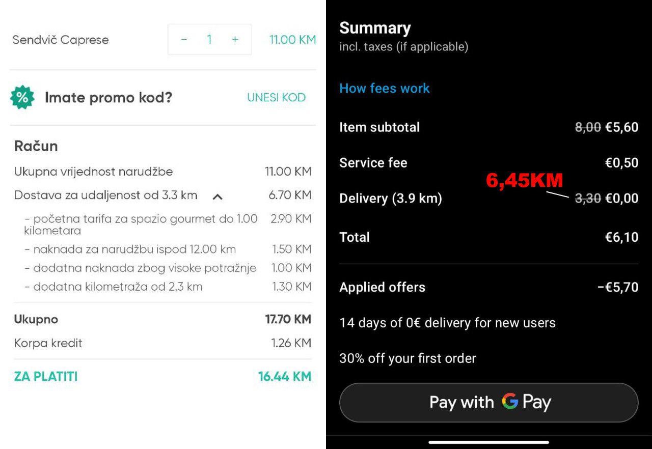Click the quantity value 1 field

[x=209, y=40]
